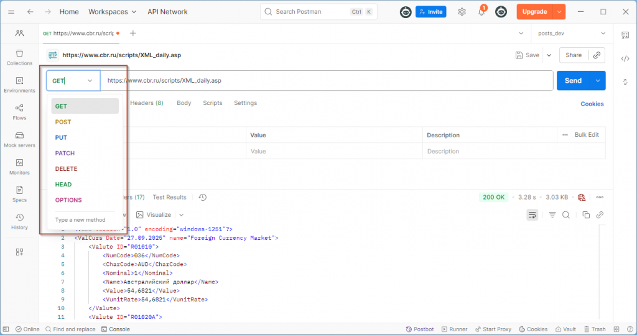637x335 pixels.
Task: Click the search icon in response toolbar
Action: point(566,215)
